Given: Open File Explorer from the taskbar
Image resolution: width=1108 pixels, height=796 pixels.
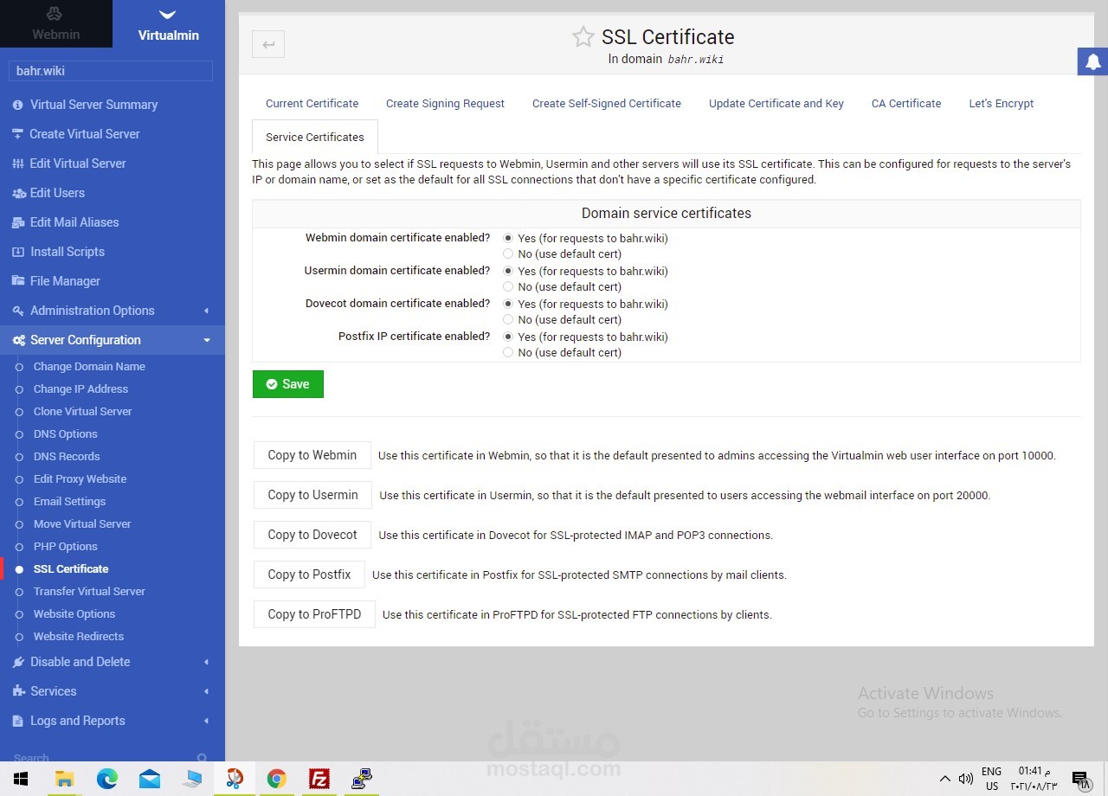Looking at the screenshot, I should pyautogui.click(x=64, y=779).
